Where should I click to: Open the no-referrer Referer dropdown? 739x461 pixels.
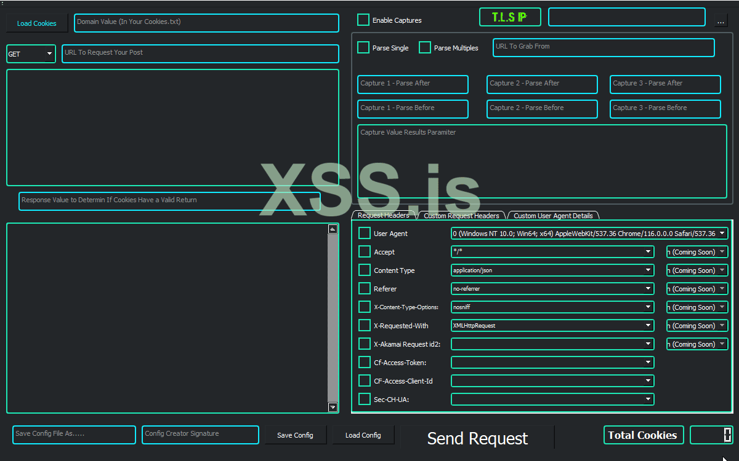[x=552, y=288]
